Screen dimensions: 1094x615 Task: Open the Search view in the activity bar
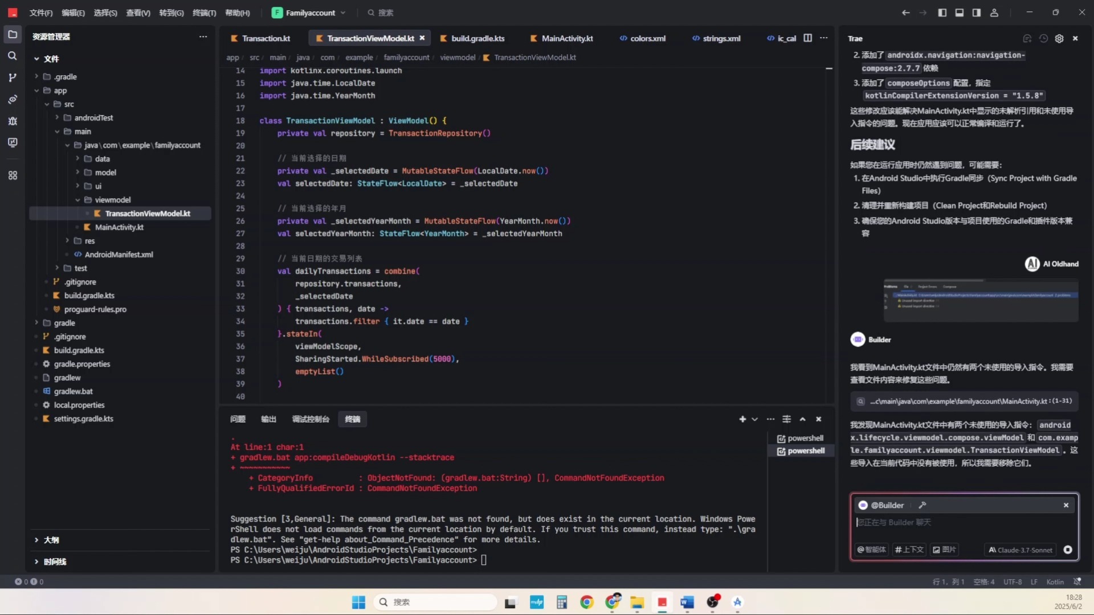(x=12, y=56)
